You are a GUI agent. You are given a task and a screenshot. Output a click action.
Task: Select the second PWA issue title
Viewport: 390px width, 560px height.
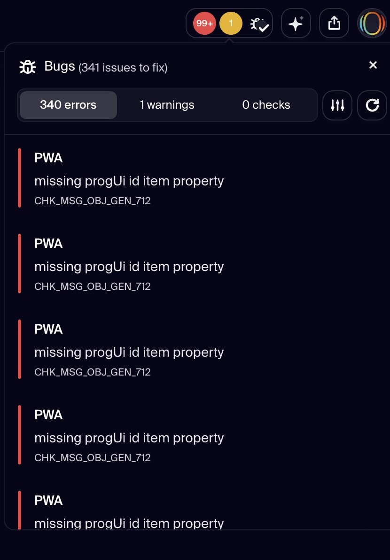(x=49, y=244)
